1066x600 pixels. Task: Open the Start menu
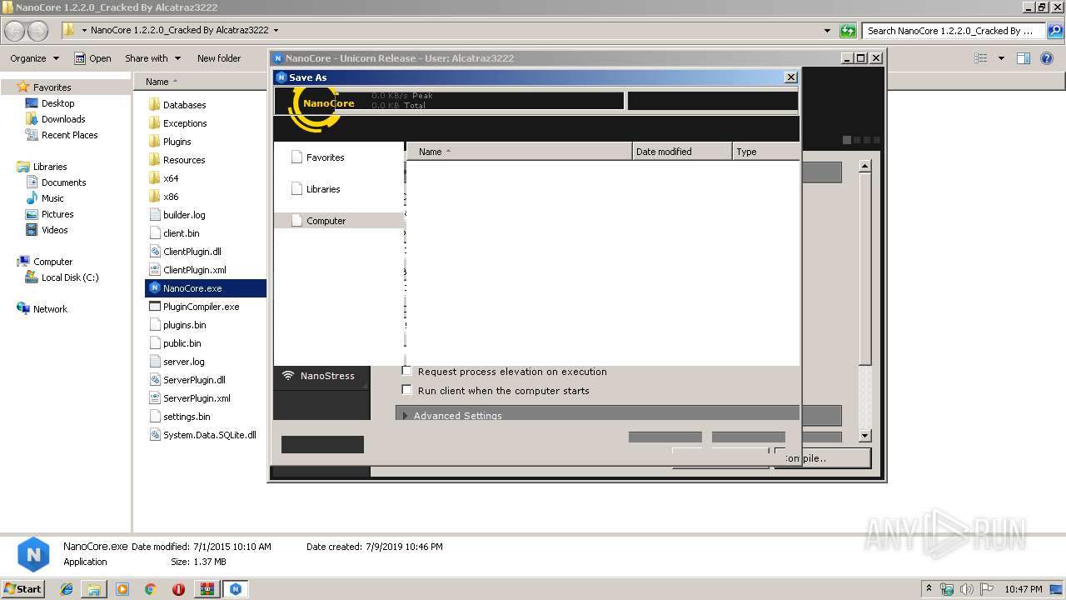point(22,589)
